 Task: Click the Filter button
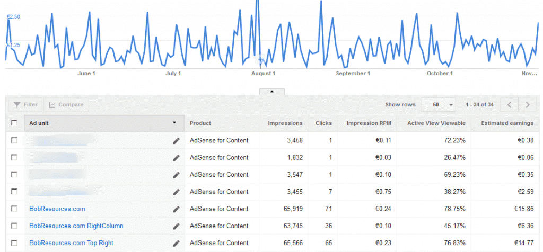tap(25, 105)
